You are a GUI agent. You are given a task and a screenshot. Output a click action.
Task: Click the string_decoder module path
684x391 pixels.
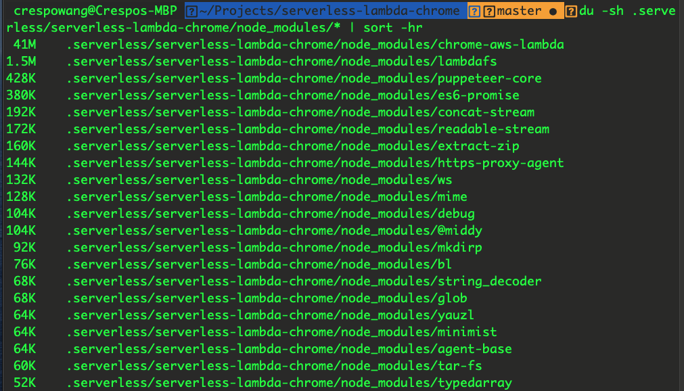coord(304,281)
